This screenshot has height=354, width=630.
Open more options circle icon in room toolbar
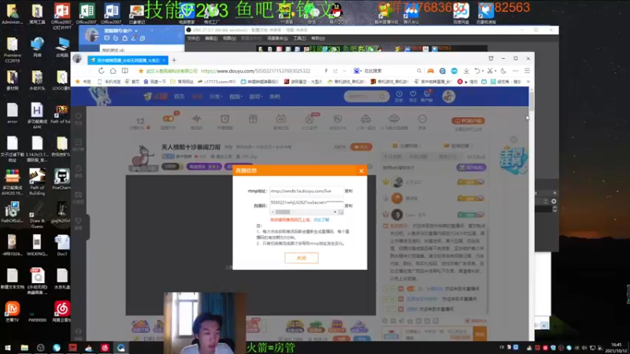pos(422,119)
